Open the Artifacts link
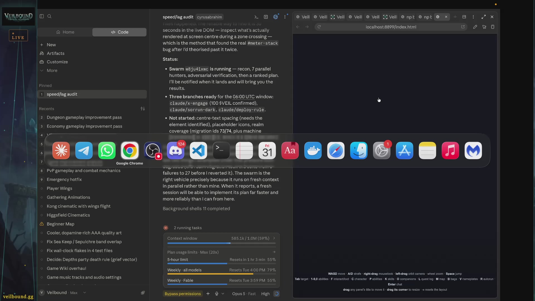 [55, 53]
